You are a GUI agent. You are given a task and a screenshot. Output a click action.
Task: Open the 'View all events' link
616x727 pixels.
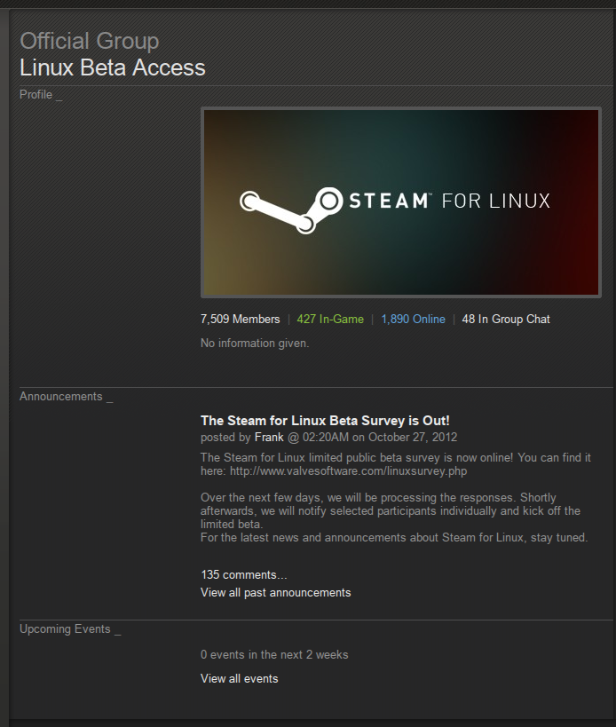[x=239, y=678]
